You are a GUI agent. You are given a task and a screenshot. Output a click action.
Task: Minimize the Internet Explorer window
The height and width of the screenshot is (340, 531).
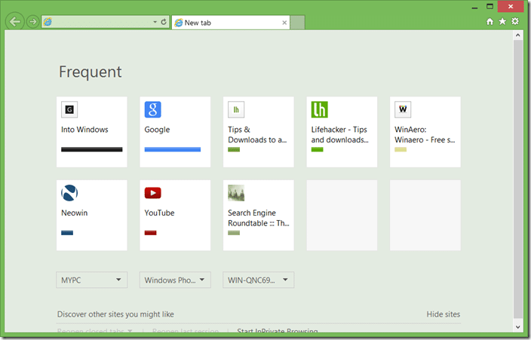[x=474, y=7]
